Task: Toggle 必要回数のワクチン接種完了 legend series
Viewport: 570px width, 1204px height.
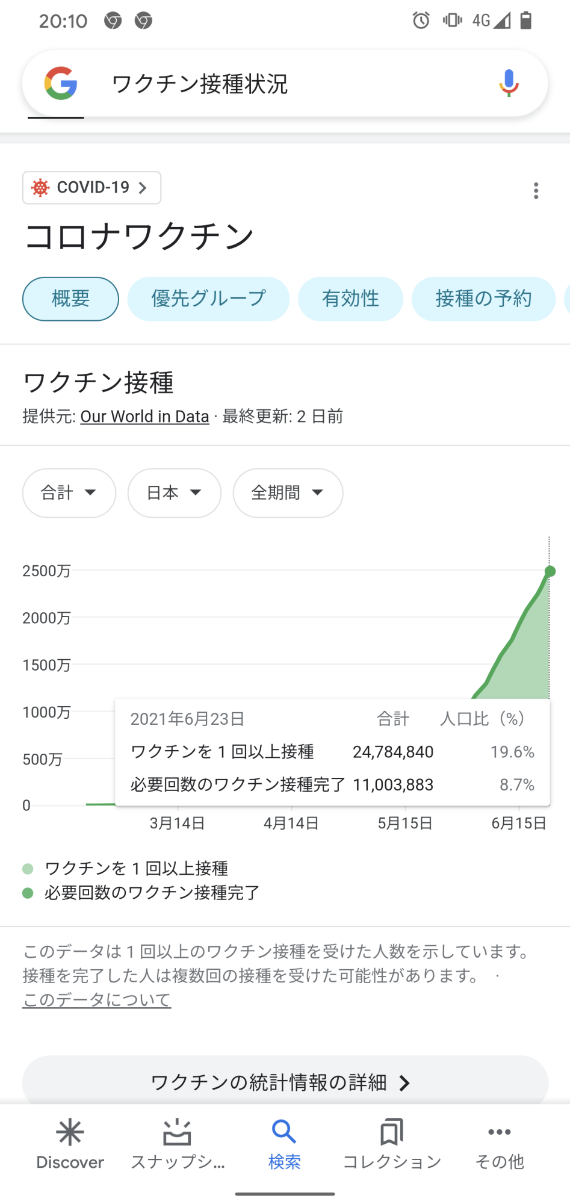Action: click(x=152, y=893)
